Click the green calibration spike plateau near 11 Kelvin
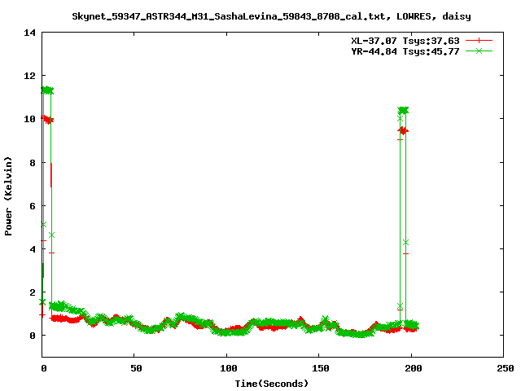Image resolution: width=521 pixels, height=391 pixels. [x=47, y=90]
